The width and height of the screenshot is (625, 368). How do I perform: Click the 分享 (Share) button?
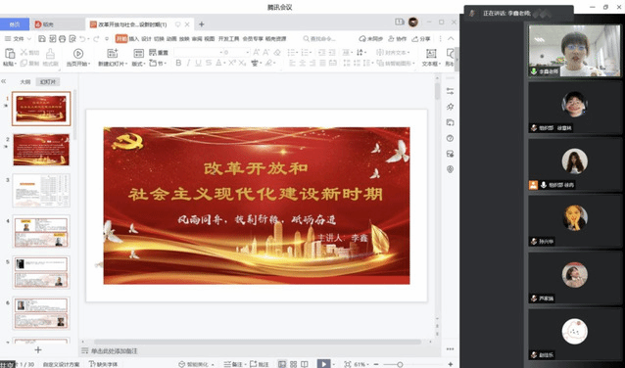pyautogui.click(x=421, y=38)
